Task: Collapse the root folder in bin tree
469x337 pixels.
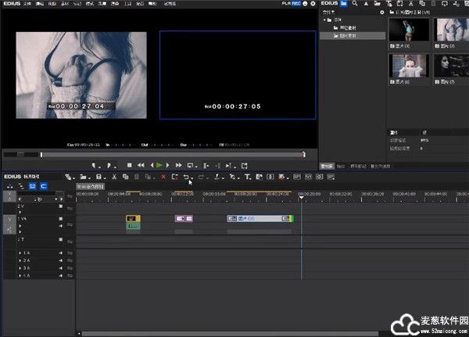Action: click(323, 21)
